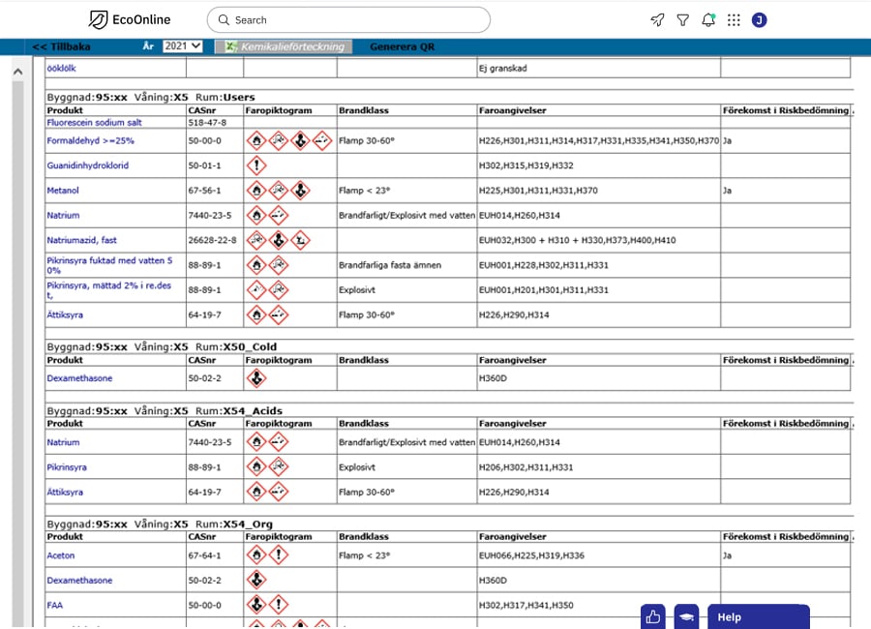Click Generera QR
Image resolution: width=871 pixels, height=629 pixels.
pyautogui.click(x=403, y=46)
